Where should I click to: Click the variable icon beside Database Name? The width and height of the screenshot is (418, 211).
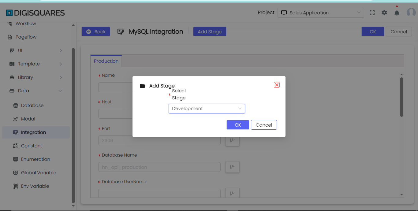point(232,167)
